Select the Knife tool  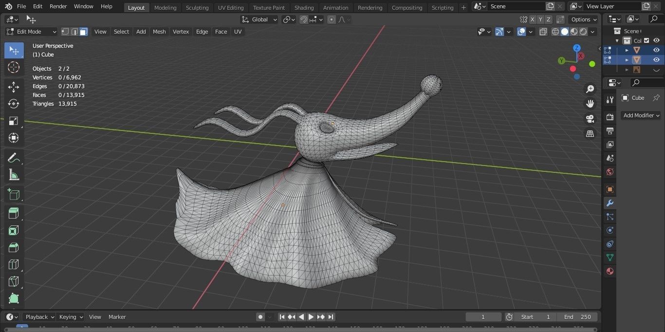[x=14, y=281]
